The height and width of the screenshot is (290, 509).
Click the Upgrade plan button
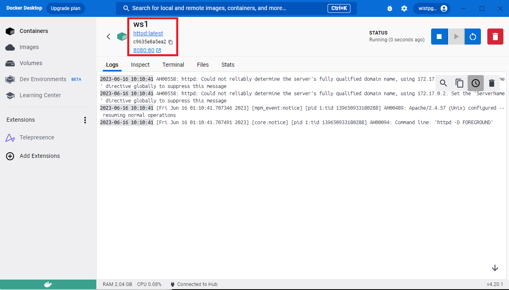pos(65,8)
